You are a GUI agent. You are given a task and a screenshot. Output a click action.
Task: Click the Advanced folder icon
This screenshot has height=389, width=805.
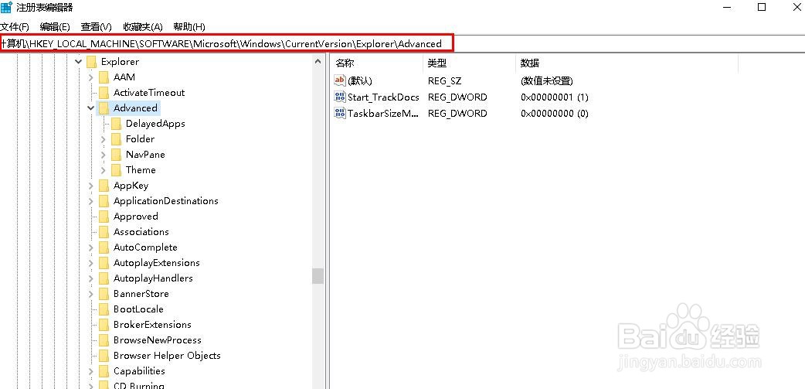click(x=104, y=108)
